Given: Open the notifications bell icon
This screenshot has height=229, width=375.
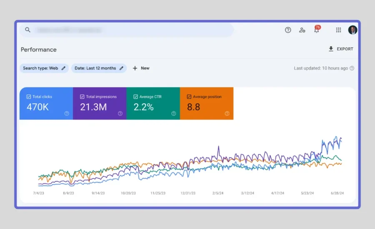Looking at the screenshot, I should pos(317,30).
